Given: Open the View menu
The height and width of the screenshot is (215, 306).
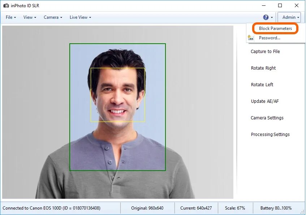Looking at the screenshot, I should (30, 17).
